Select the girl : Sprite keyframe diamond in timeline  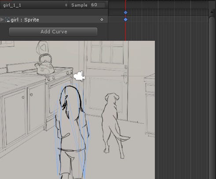point(125,20)
